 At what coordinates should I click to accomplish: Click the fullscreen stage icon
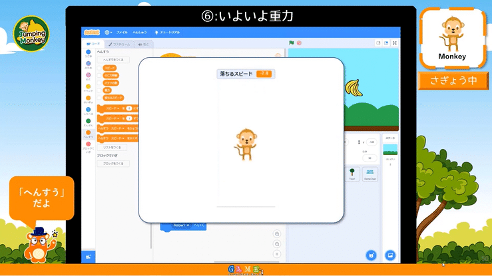tap(395, 43)
